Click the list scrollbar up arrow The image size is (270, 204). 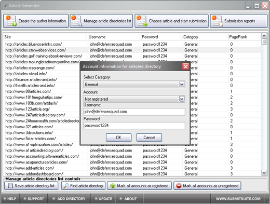tap(264, 36)
